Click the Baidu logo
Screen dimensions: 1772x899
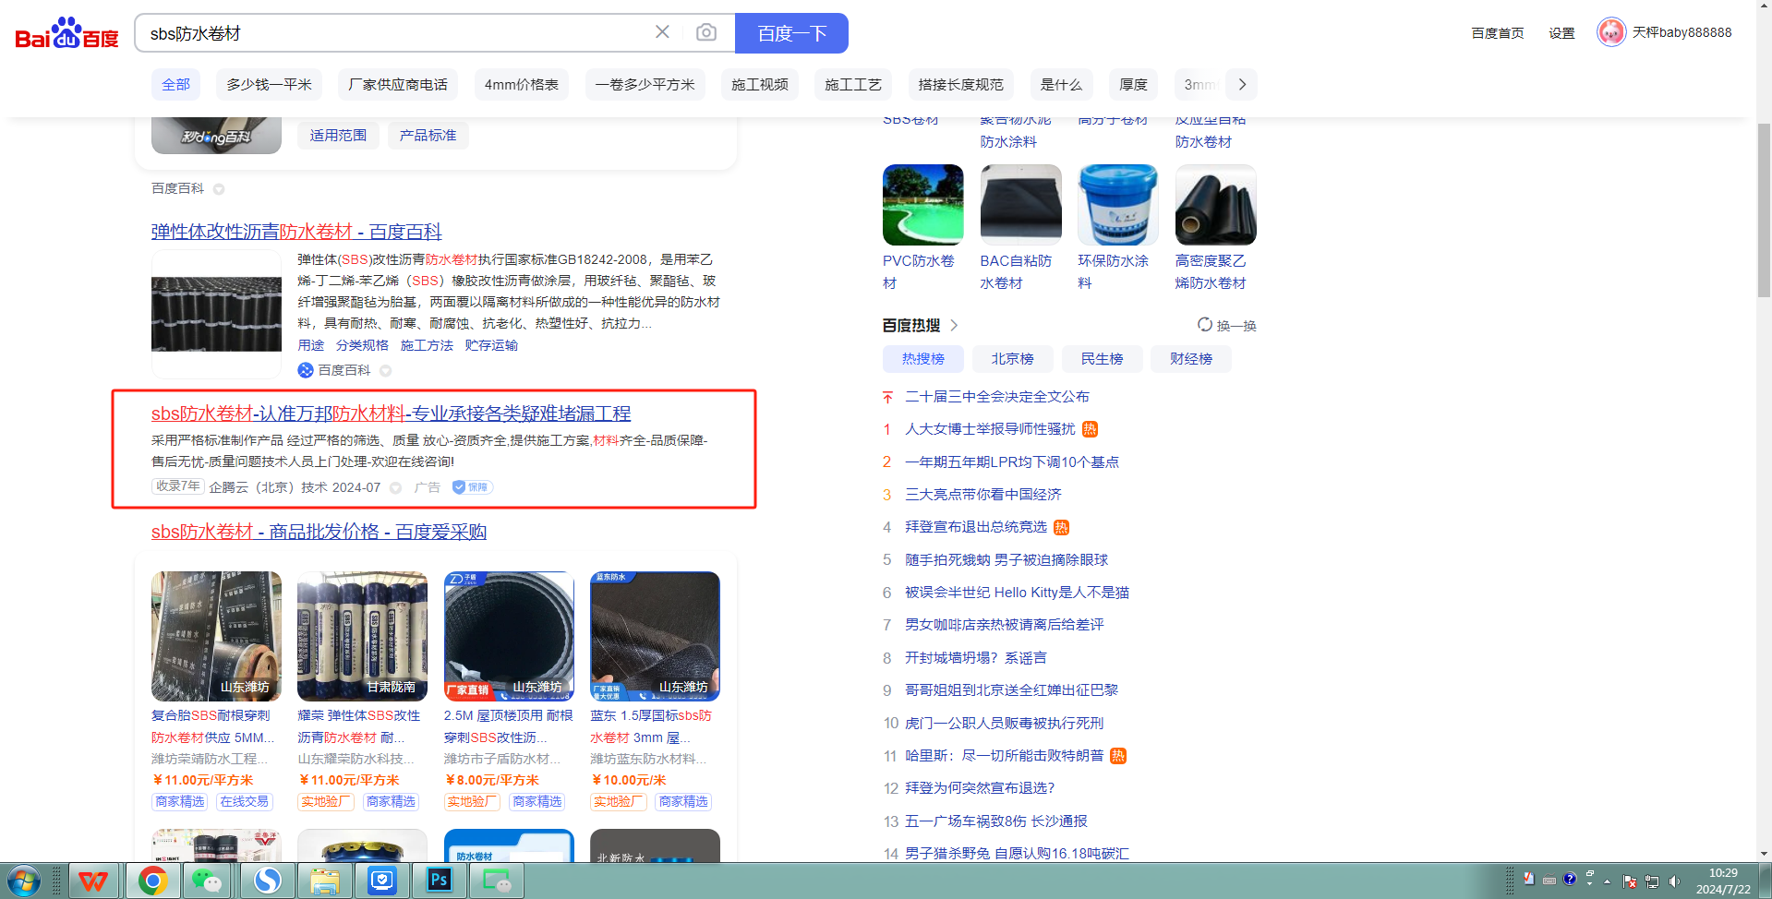[x=66, y=34]
